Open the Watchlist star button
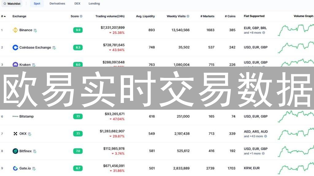Viewport: 314px width, 176px height. point(12,4)
